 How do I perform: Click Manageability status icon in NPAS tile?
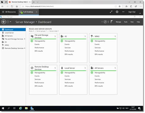[x=92, y=41]
